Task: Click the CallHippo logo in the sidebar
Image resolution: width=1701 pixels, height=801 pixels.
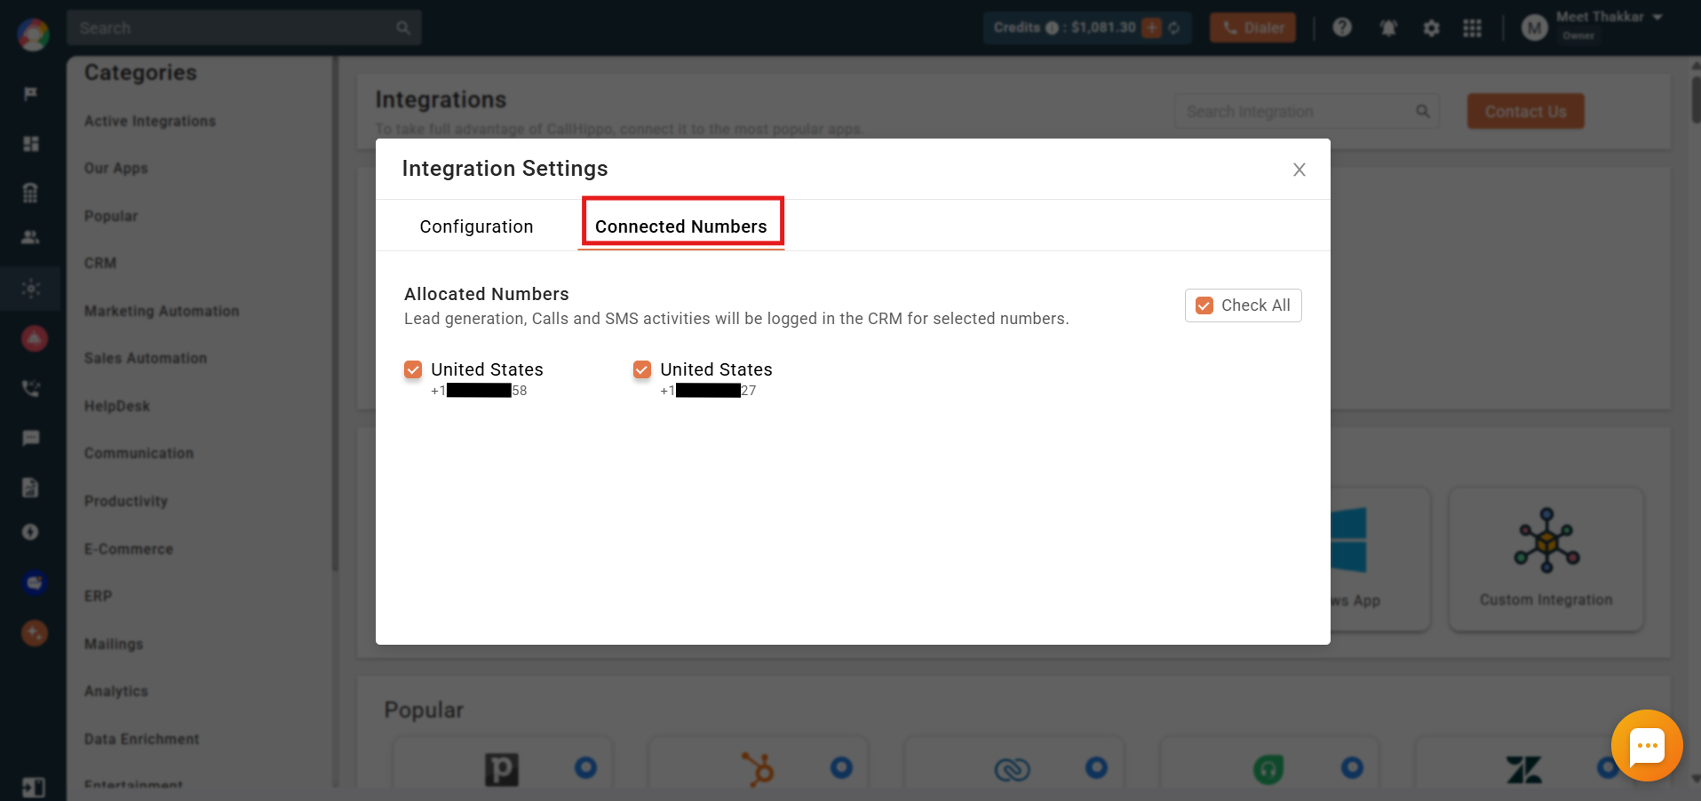Action: pyautogui.click(x=33, y=34)
